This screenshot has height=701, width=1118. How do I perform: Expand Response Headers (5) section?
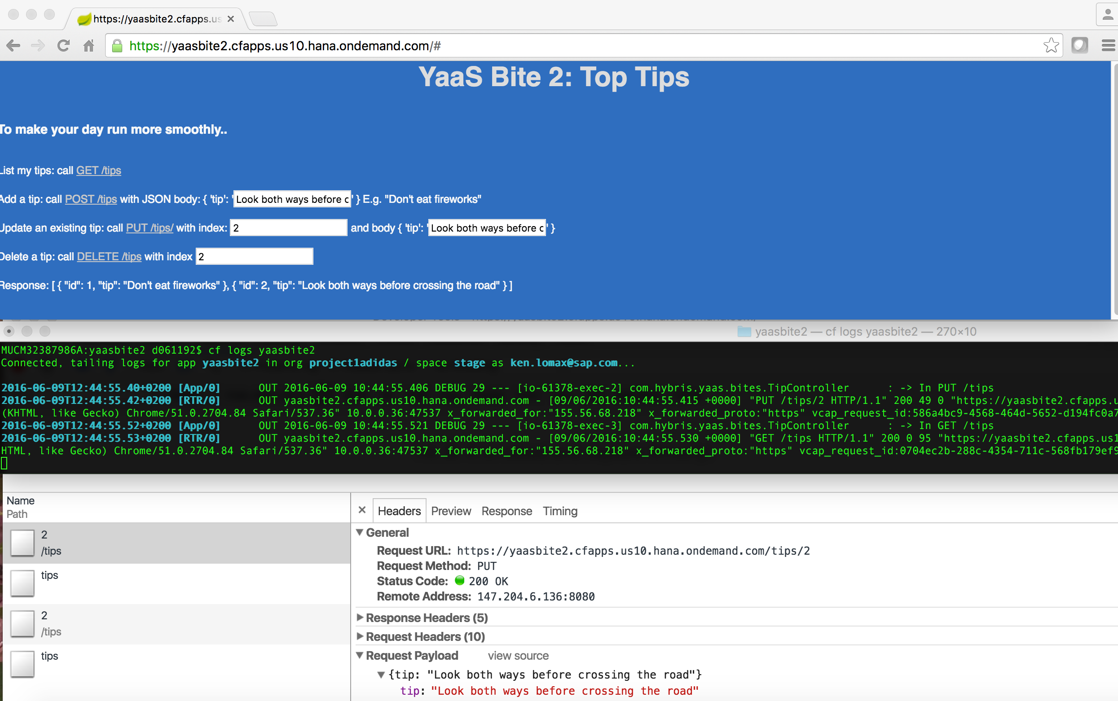pyautogui.click(x=360, y=618)
